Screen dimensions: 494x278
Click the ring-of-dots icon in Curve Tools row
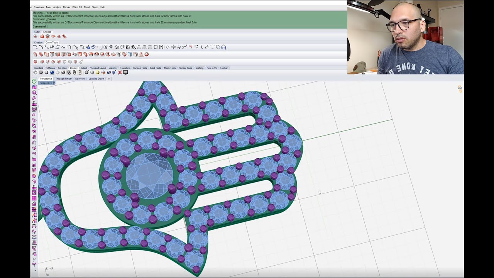pyautogui.click(x=156, y=47)
